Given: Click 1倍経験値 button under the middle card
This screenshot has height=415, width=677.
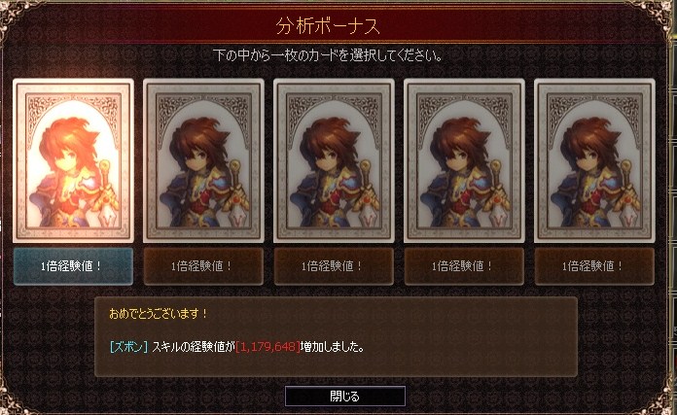Looking at the screenshot, I should click(334, 266).
